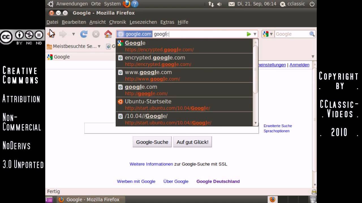Open the Help icon in top panel
Screen dimensions: 362x203
[x=135, y=4]
